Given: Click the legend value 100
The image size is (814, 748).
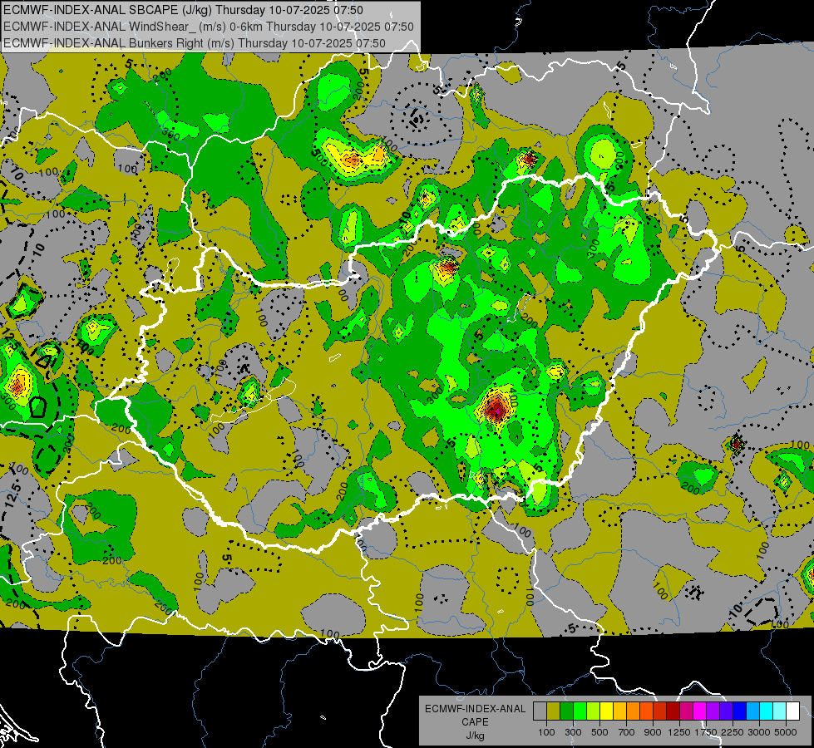Looking at the screenshot, I should (546, 732).
